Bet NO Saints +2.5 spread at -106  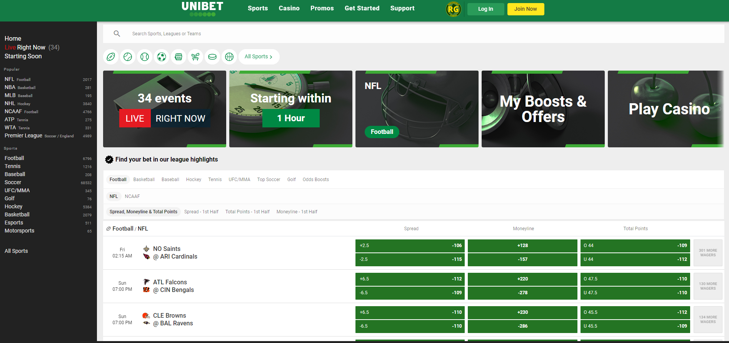pyautogui.click(x=410, y=246)
